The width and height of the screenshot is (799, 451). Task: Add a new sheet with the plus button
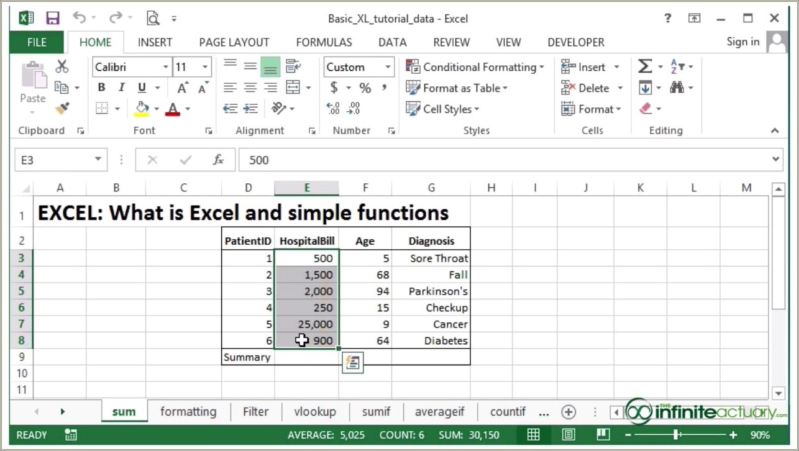pos(568,411)
